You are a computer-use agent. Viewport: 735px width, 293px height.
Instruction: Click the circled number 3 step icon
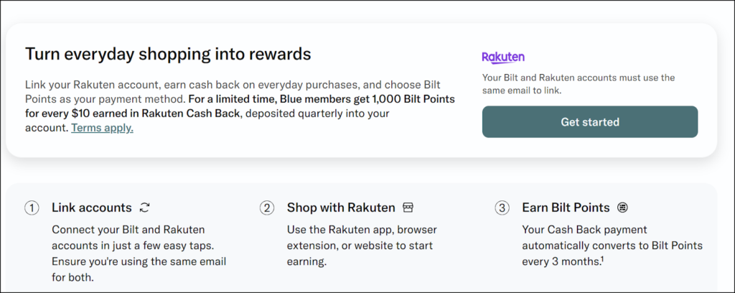[x=502, y=208]
